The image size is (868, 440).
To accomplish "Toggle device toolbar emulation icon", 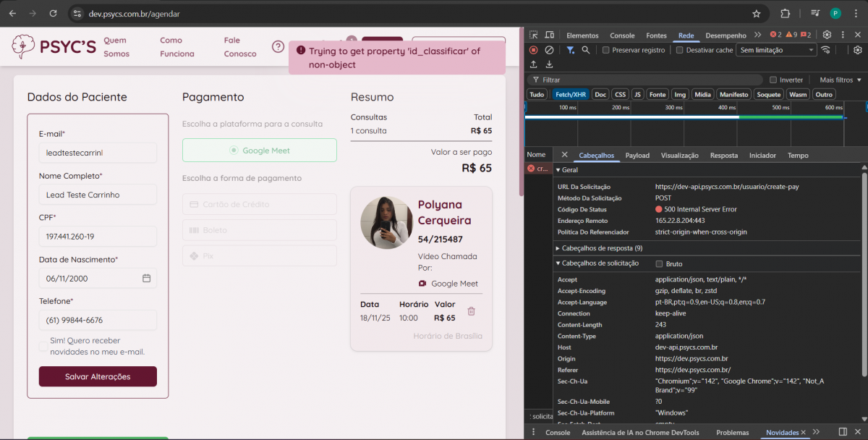I will coord(550,35).
